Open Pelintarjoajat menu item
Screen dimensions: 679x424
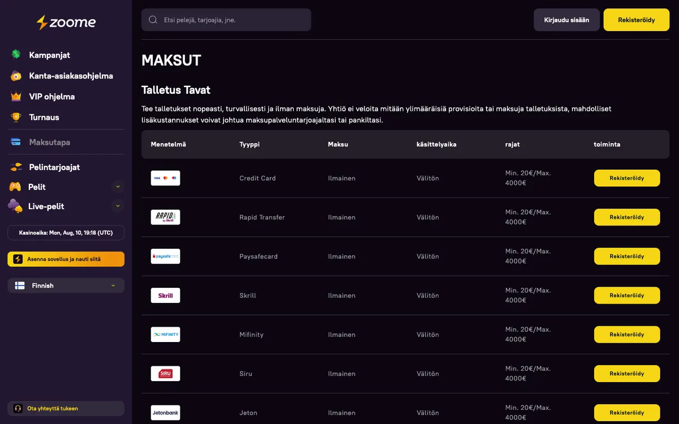pos(54,167)
